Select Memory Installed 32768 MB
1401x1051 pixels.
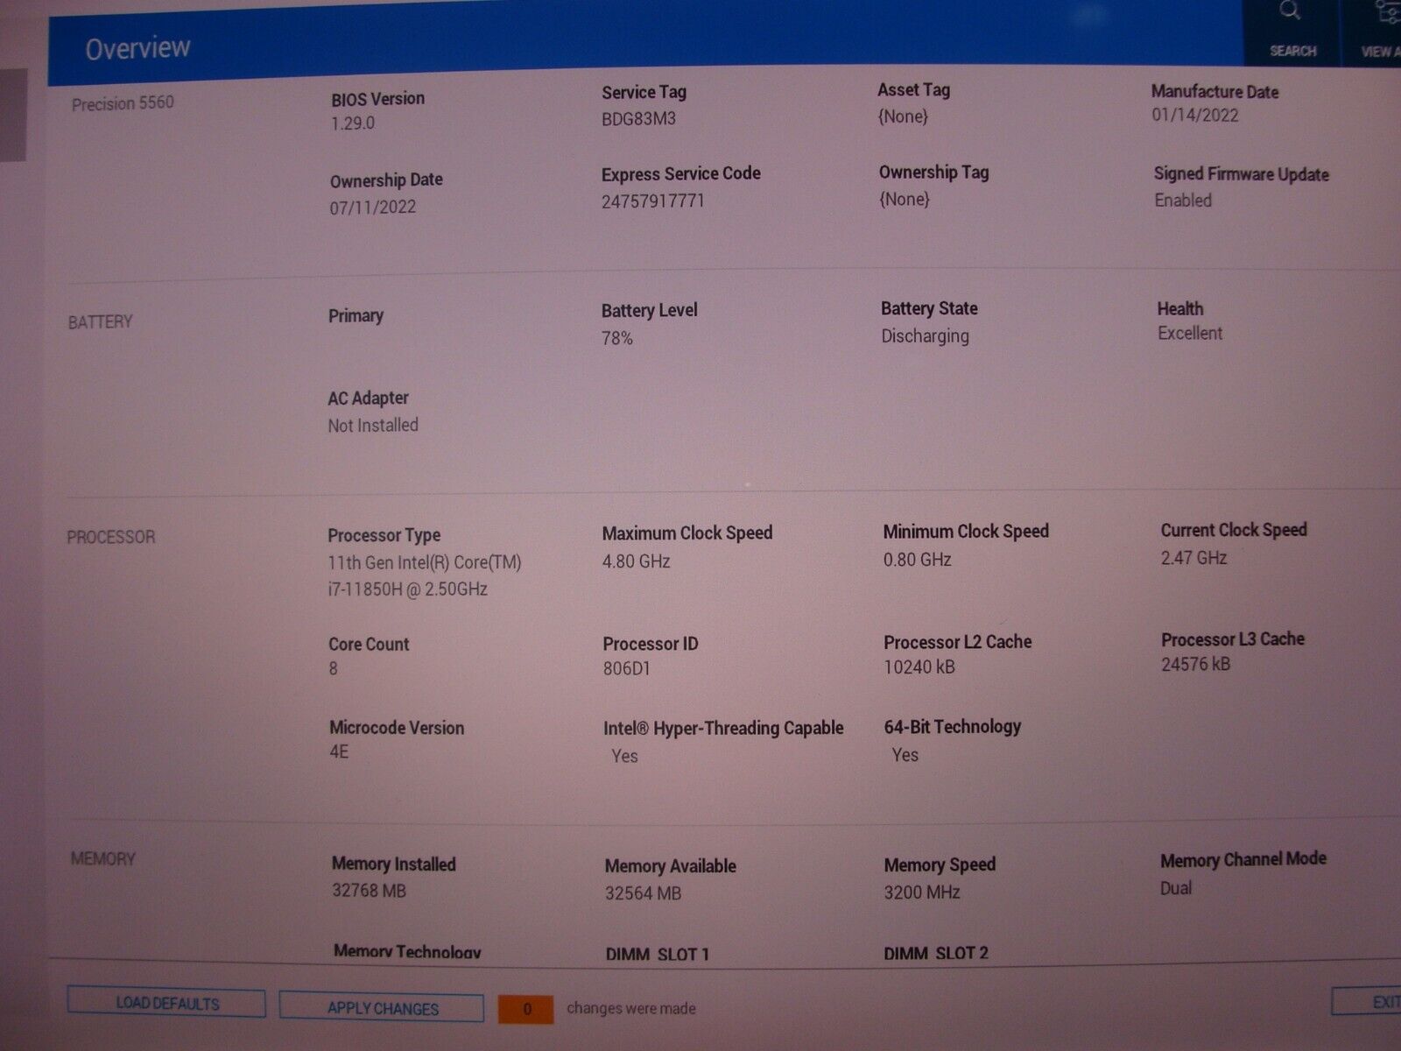(369, 891)
